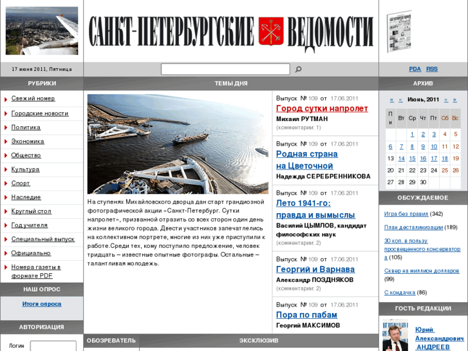Select June 16 in archive calendar
Image resolution: width=468 pixels, height=351 pixels.
click(x=423, y=158)
